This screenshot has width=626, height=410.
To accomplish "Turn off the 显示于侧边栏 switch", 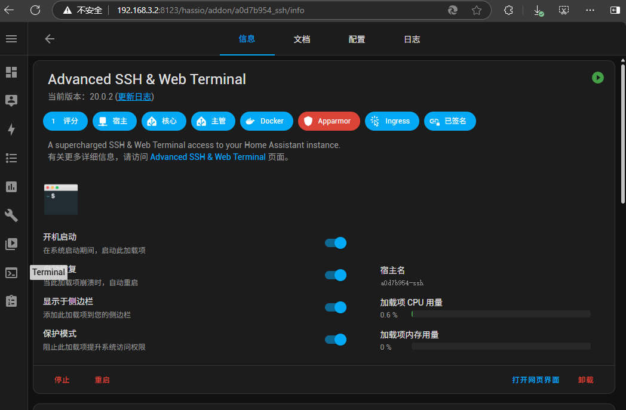I will point(336,307).
